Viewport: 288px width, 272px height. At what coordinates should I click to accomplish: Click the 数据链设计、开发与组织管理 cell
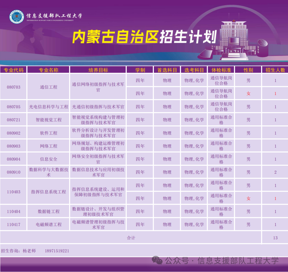[98, 212]
